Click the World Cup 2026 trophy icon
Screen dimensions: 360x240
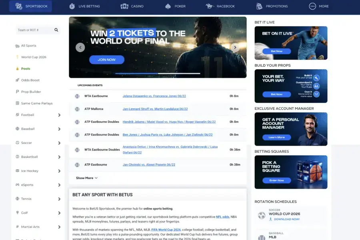[x=17, y=57]
